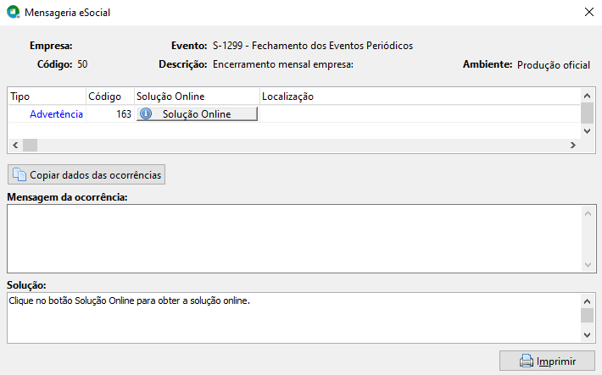Viewport: 602px width, 375px height.
Task: Sort by the Código column header
Action: coord(110,97)
